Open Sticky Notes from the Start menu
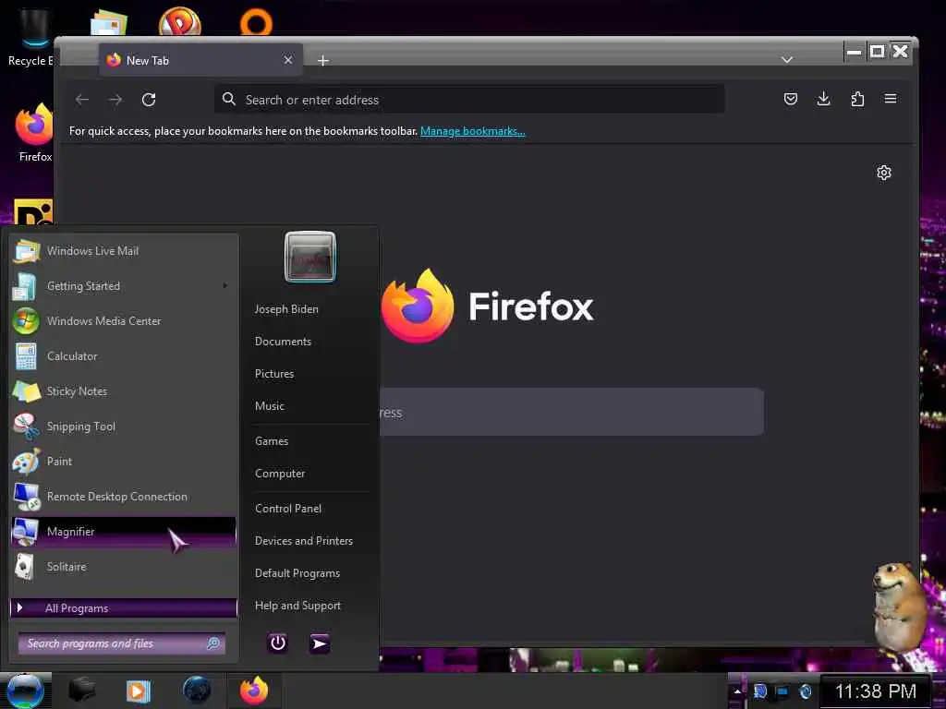Image resolution: width=946 pixels, height=709 pixels. pyautogui.click(x=124, y=391)
